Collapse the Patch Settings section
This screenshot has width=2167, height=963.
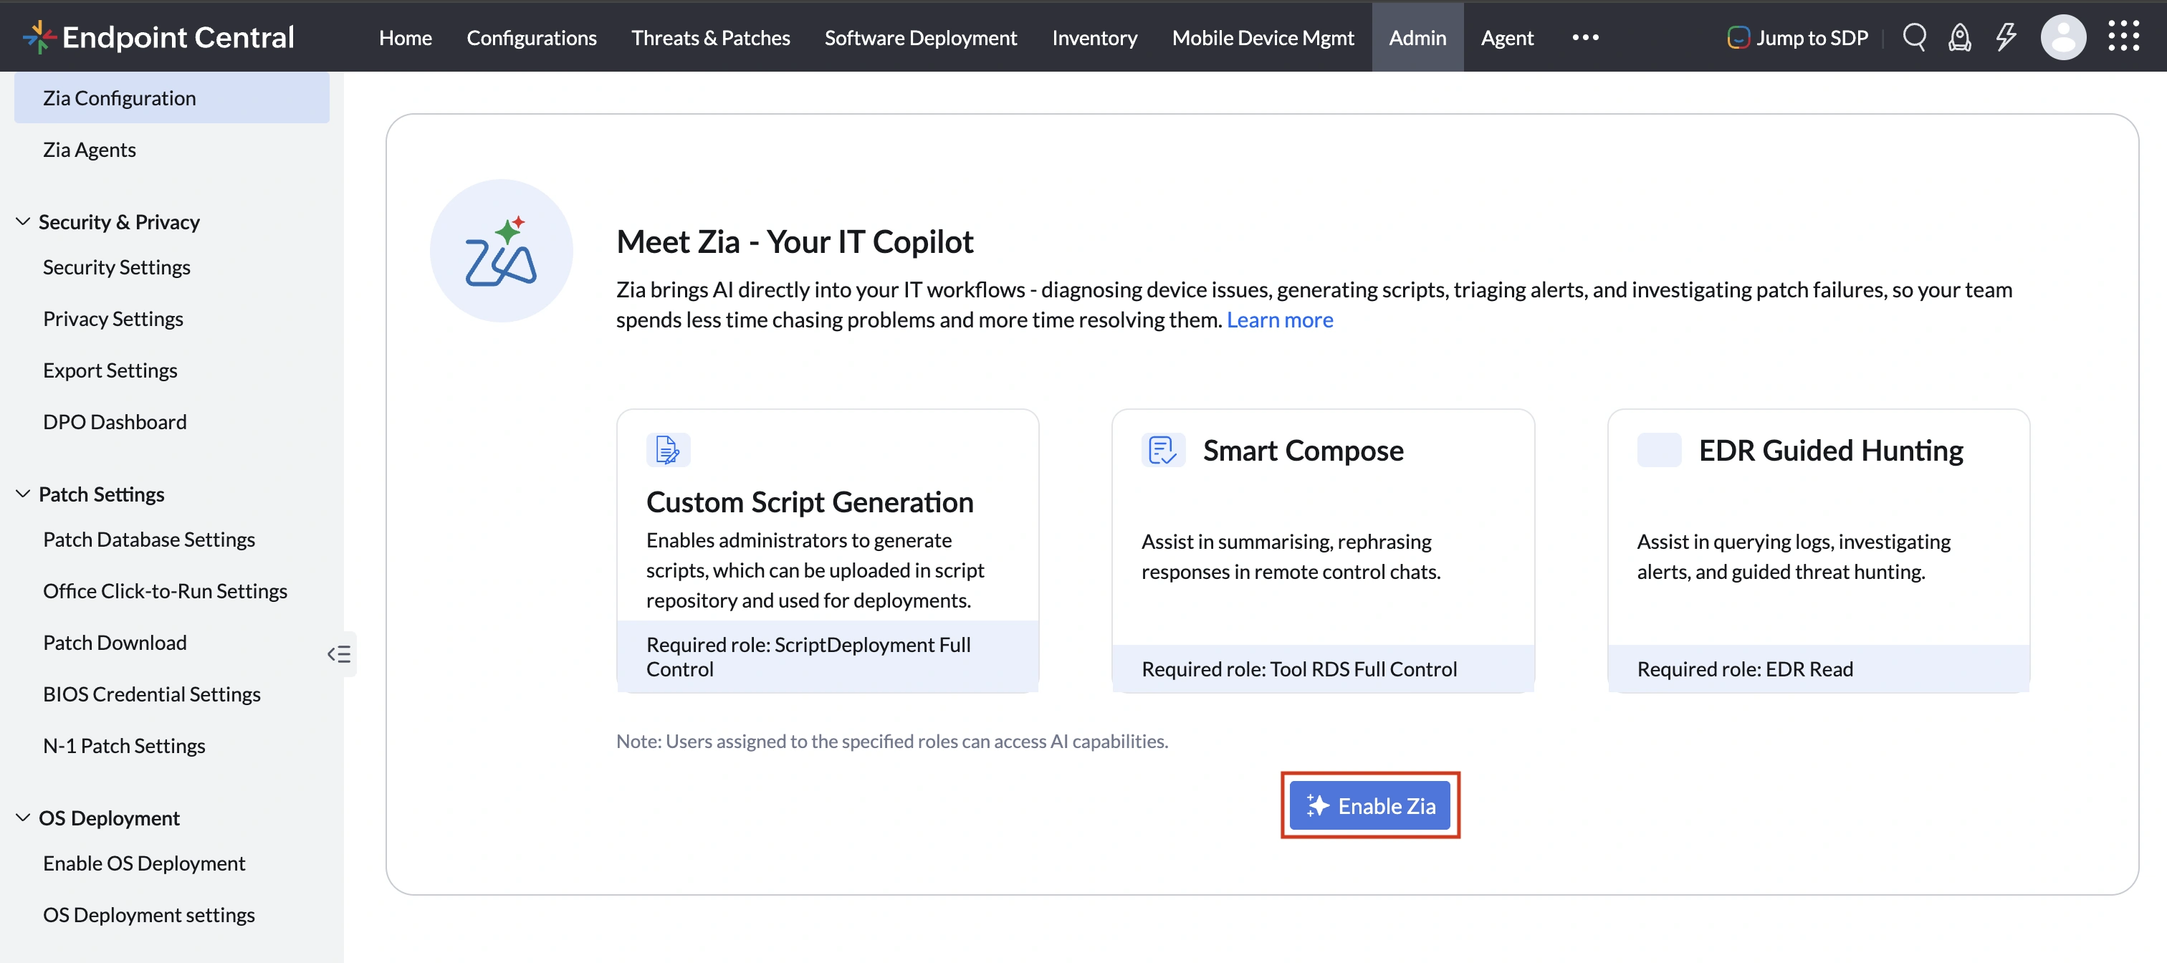tap(23, 494)
